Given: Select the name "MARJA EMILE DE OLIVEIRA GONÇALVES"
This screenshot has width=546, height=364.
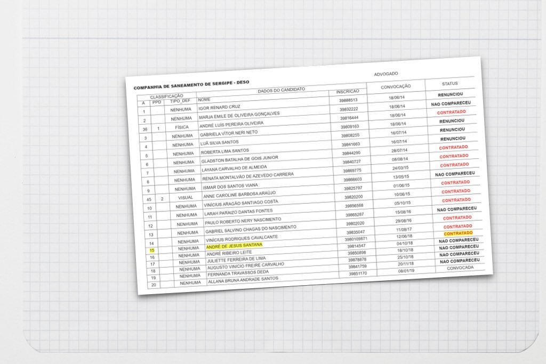Looking at the screenshot, I should [x=239, y=115].
